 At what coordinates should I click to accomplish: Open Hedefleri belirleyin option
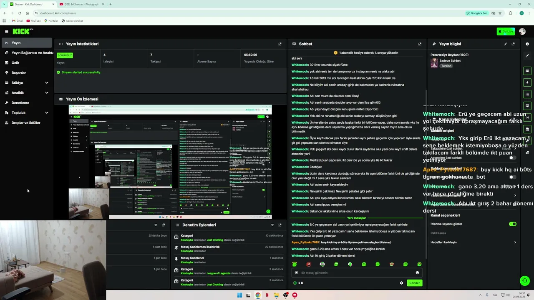pyautogui.click(x=474, y=242)
